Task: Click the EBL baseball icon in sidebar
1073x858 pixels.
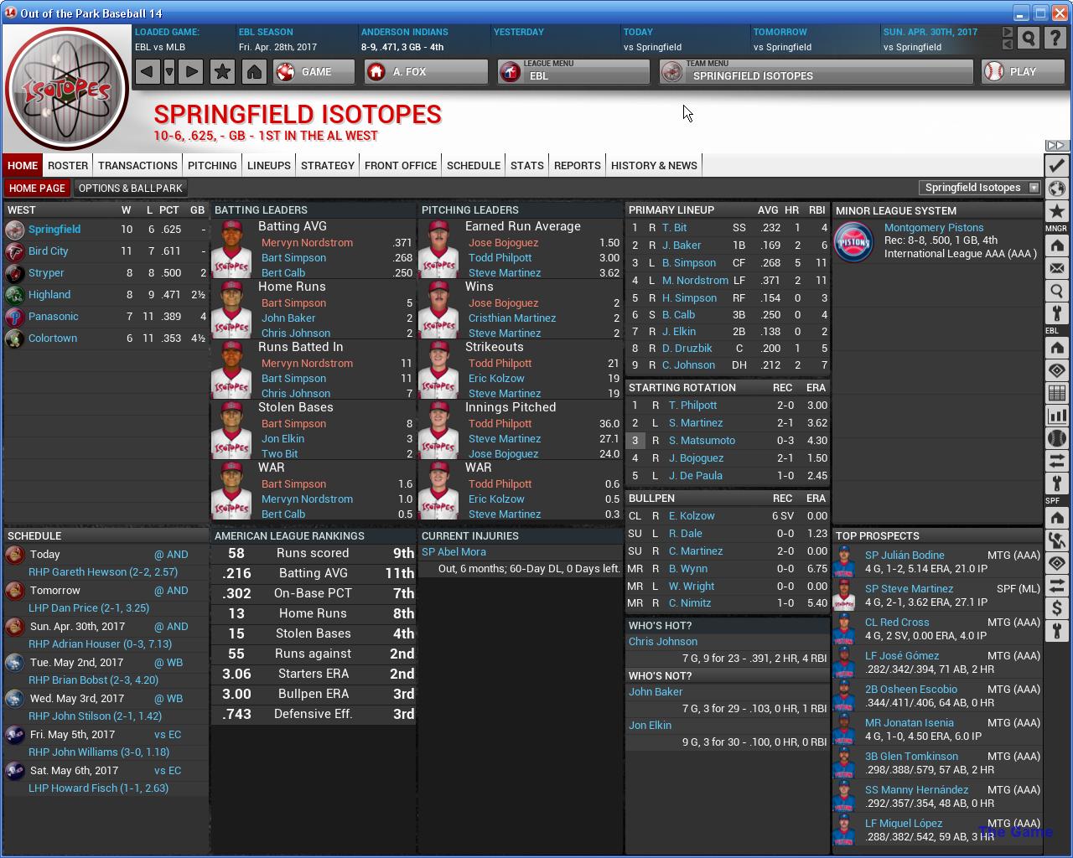Action: point(1056,438)
